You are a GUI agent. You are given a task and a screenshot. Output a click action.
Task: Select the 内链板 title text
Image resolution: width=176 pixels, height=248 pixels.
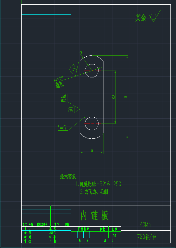pos(94,215)
